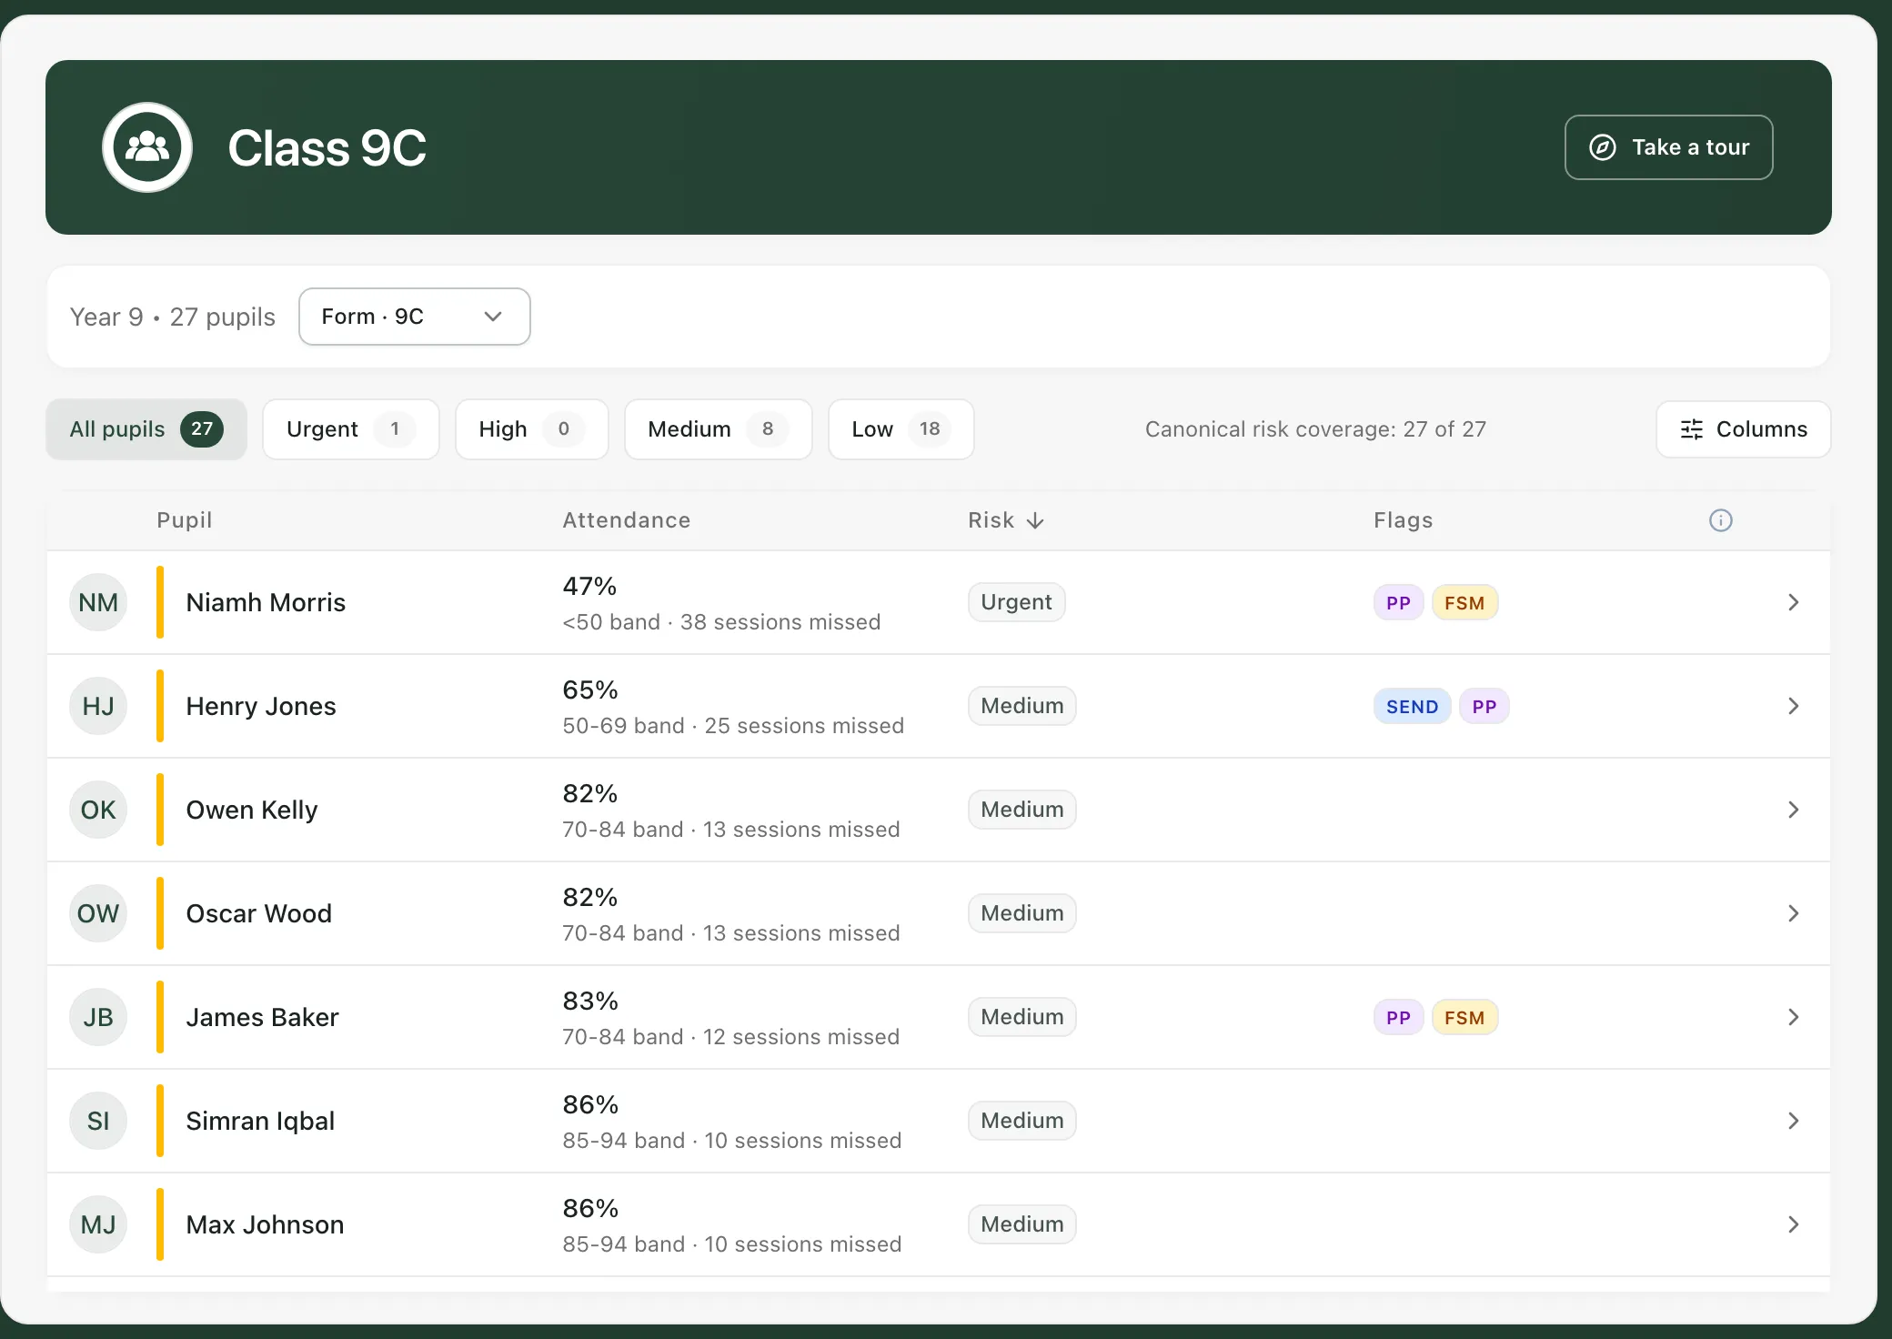
Task: Click the Risk sort arrow in the header
Action: 1035,520
